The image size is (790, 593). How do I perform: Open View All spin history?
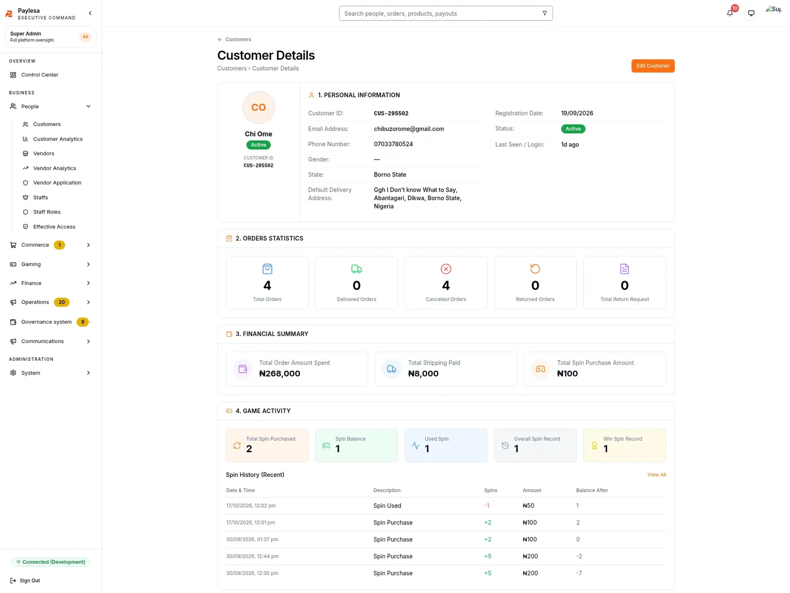pos(657,475)
